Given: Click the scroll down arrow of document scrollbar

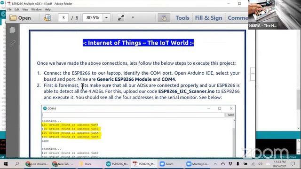Looking at the screenshot, I should click(x=299, y=128).
